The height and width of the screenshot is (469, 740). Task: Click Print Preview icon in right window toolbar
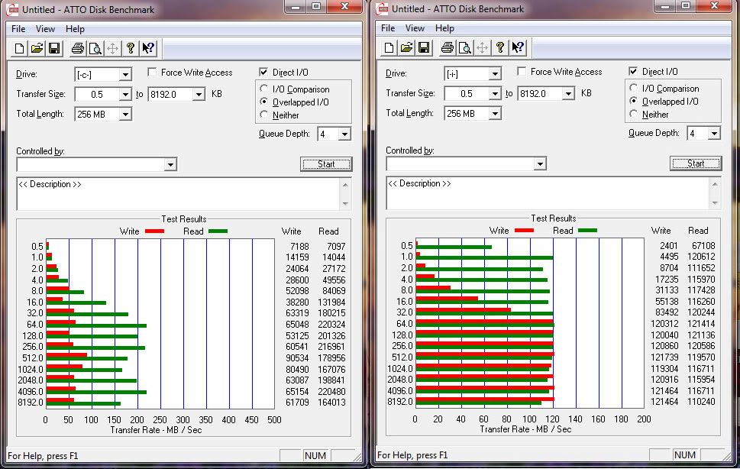[465, 47]
